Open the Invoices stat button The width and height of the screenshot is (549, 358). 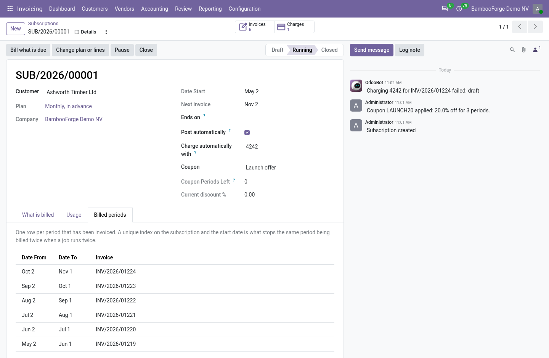255,27
